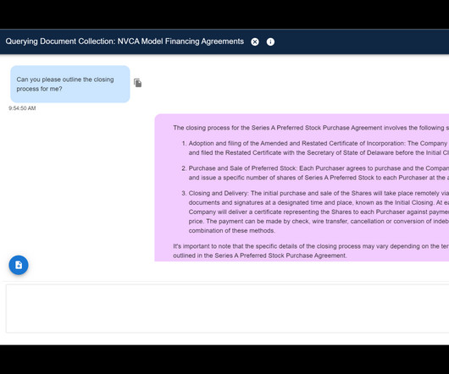Click the line "and issue a specific number of shares"
Viewport: 449px width, 374px height.
pos(319,178)
